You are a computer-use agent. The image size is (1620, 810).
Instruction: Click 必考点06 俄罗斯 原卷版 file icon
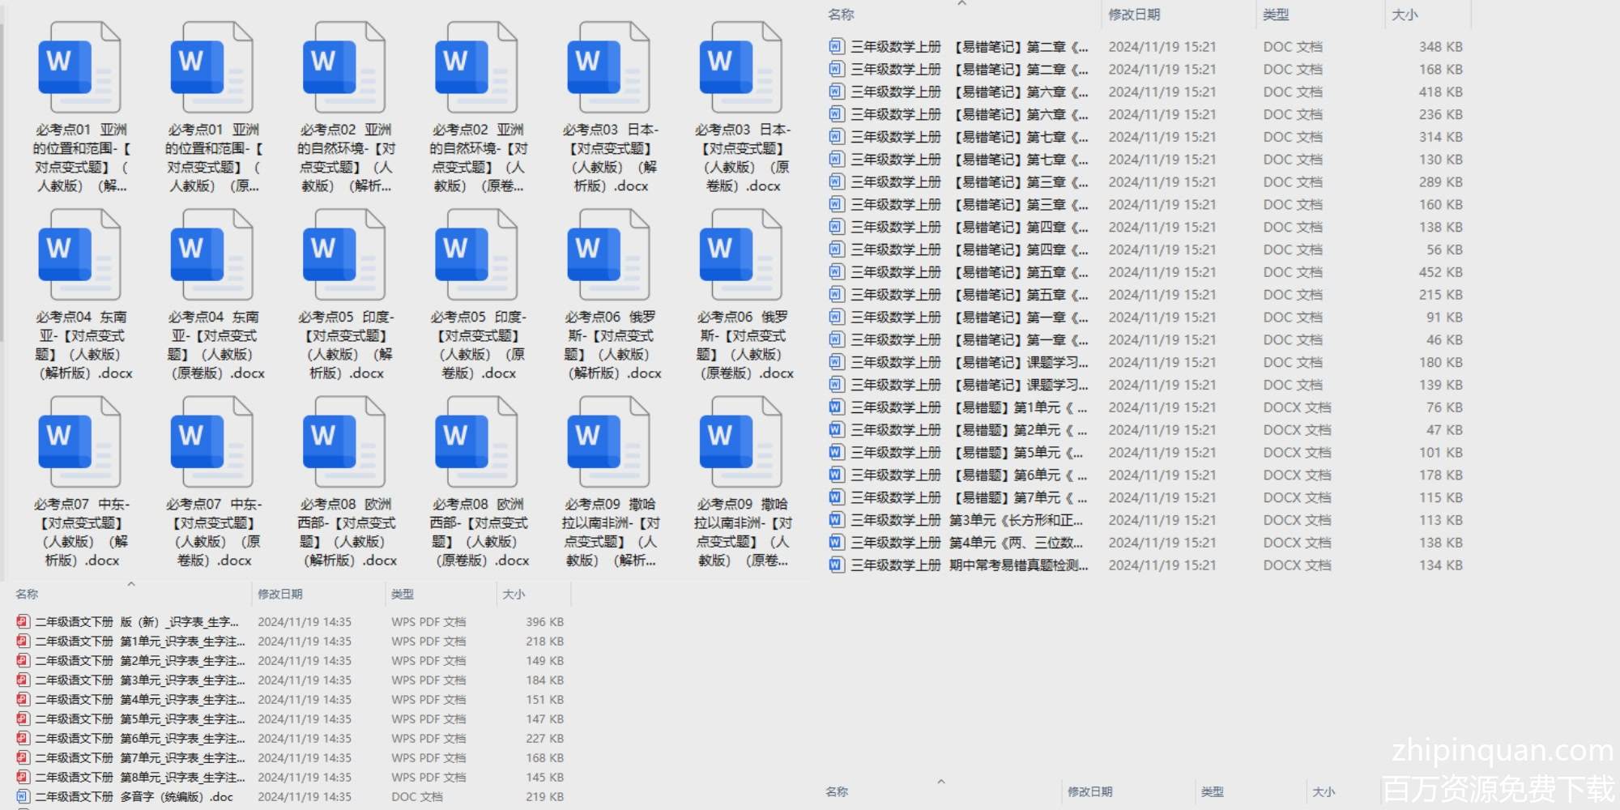coord(741,255)
